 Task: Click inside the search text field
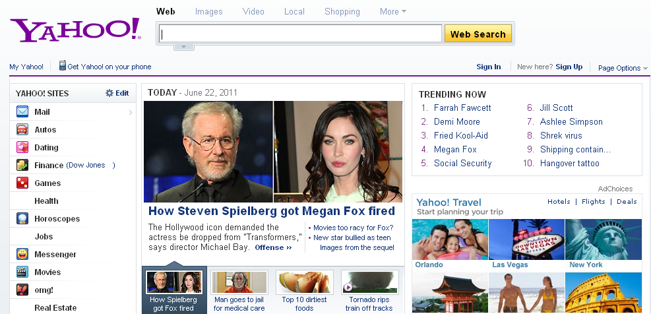click(299, 34)
